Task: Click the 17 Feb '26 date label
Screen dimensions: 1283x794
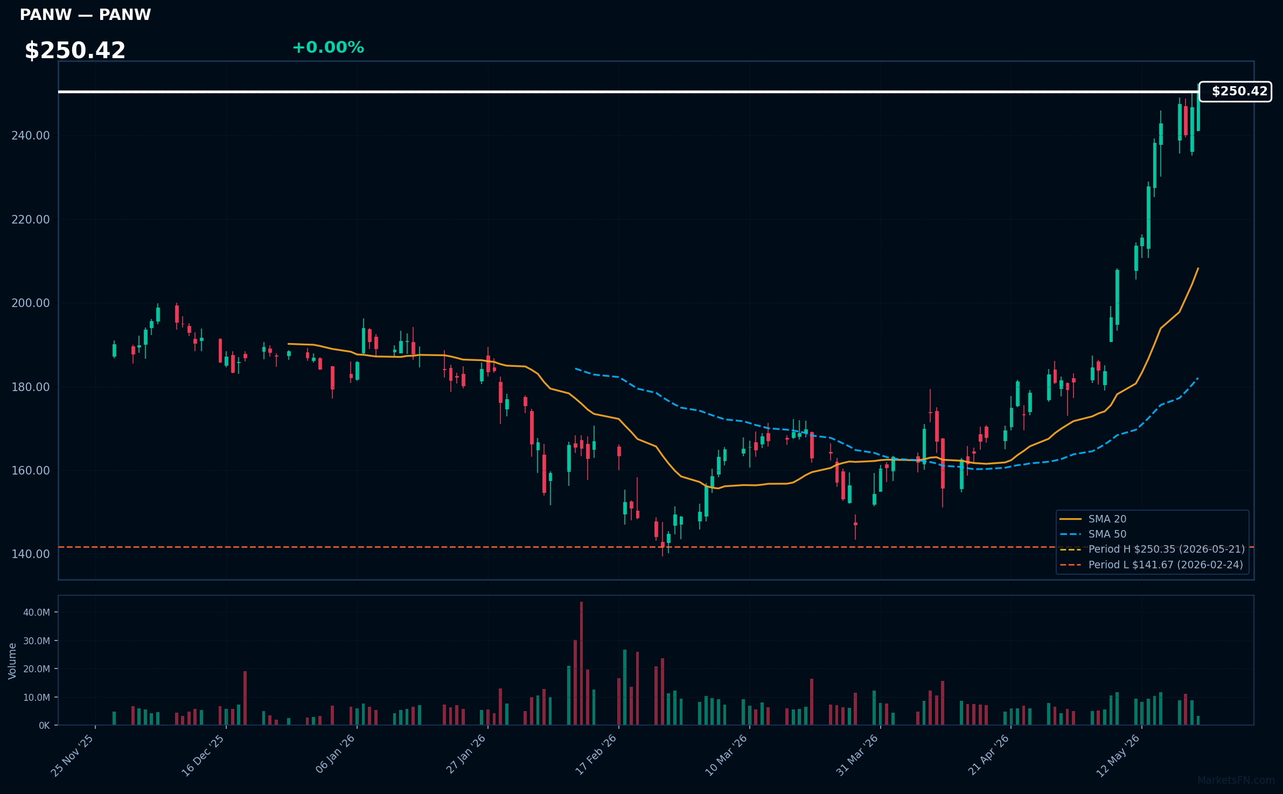Action: tap(596, 755)
